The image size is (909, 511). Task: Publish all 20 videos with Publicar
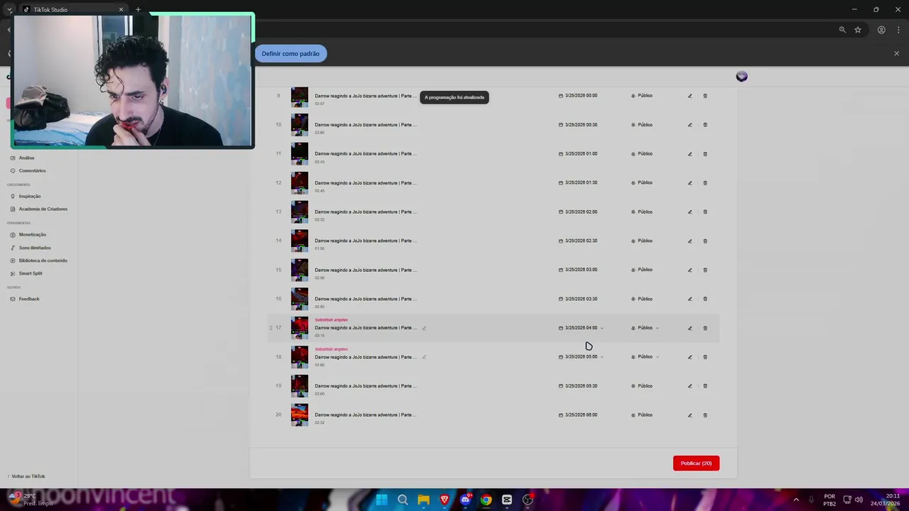(x=696, y=463)
